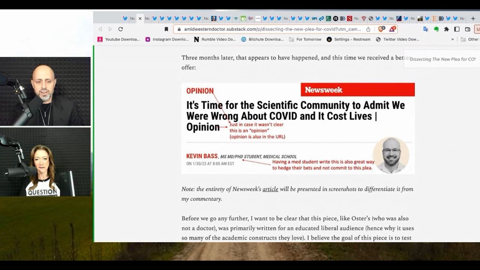Open the Brave wallet icon

coord(468,29)
